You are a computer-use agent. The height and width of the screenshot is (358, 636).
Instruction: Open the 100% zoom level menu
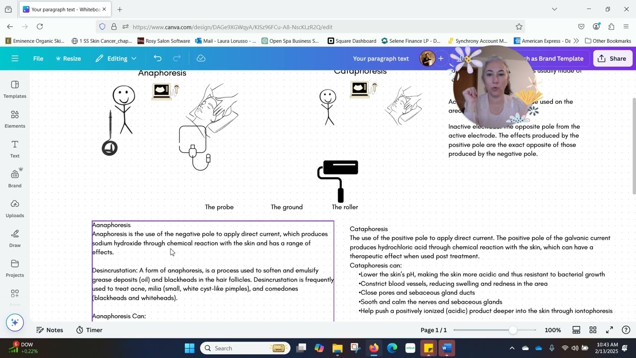tap(553, 330)
